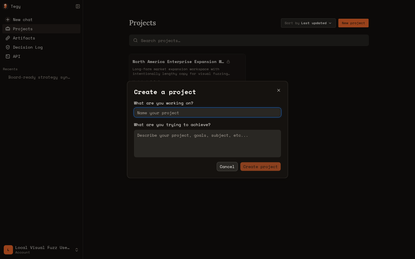This screenshot has width=415, height=259.
Task: Open Artifacts in the sidebar
Action: click(x=41, y=38)
